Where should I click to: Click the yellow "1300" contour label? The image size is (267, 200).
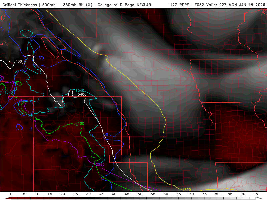187,190
